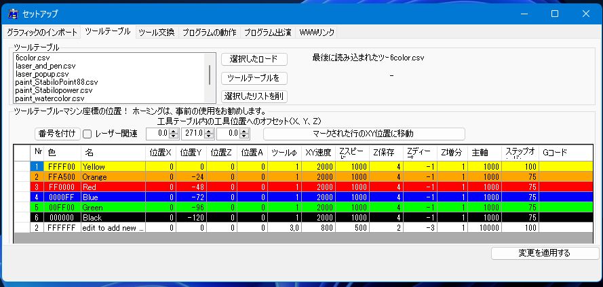Click the -120 position Y cell in Black row
This screenshot has width=603, height=287.
[191, 218]
